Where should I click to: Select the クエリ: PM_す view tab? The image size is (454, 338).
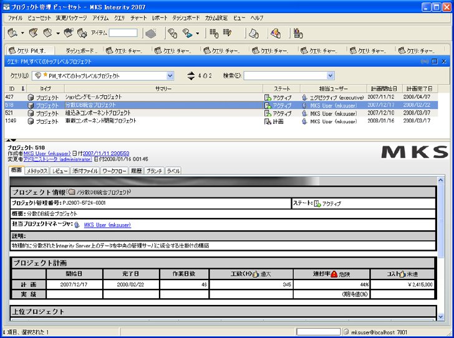point(31,51)
